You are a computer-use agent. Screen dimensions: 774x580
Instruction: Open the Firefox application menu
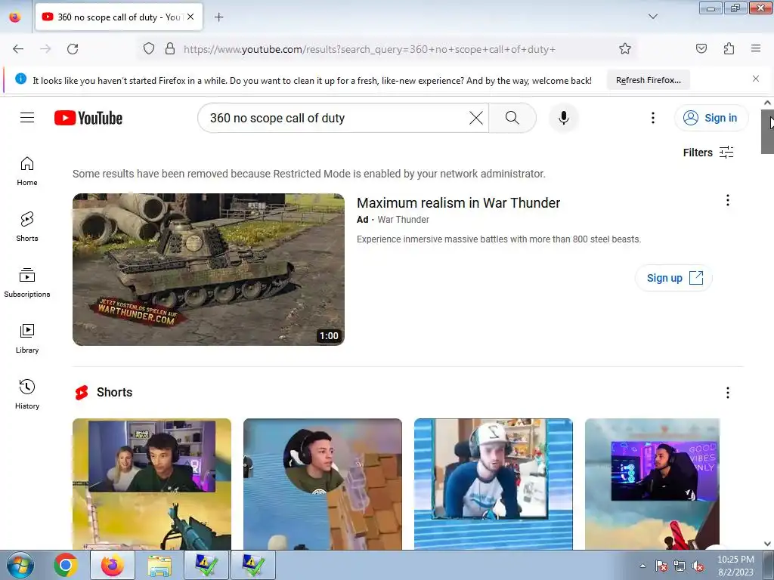tap(756, 49)
